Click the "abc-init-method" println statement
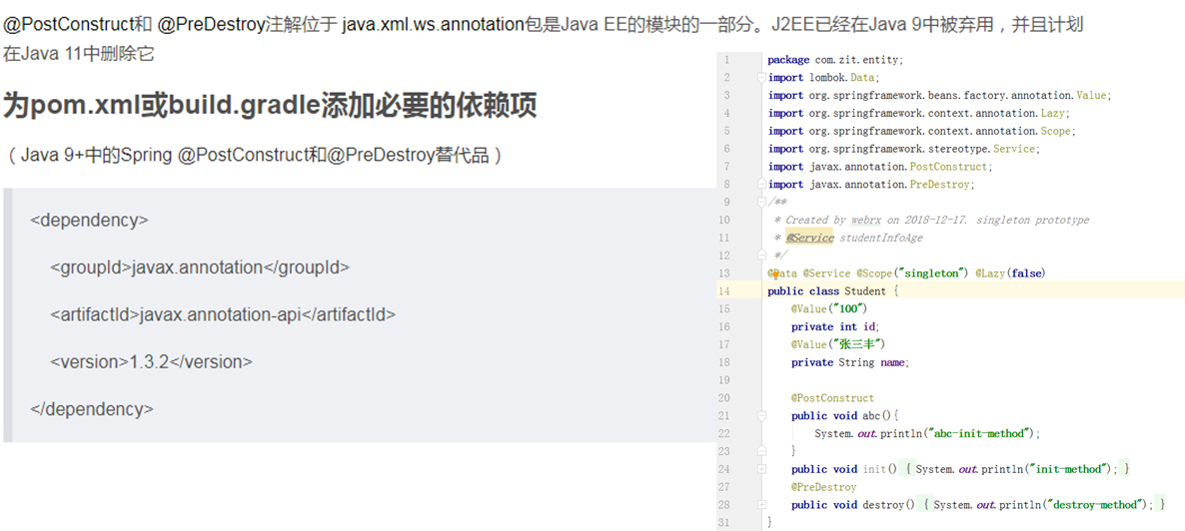1185x531 pixels. point(928,433)
